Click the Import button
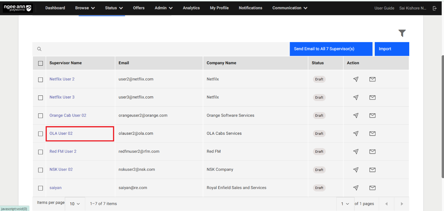The height and width of the screenshot is (211, 444). coord(385,49)
